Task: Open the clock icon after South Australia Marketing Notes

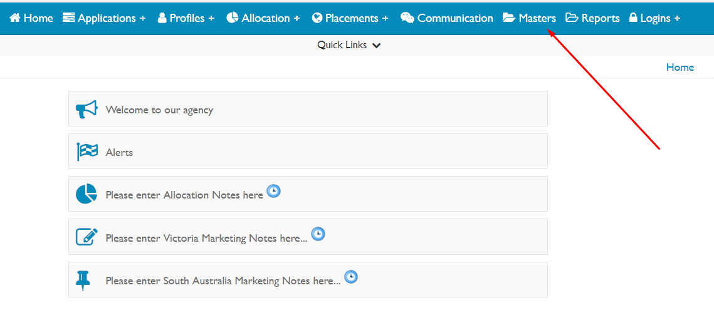Action: click(x=350, y=277)
